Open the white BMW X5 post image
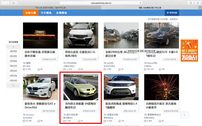202x126 pixels. 40,87
